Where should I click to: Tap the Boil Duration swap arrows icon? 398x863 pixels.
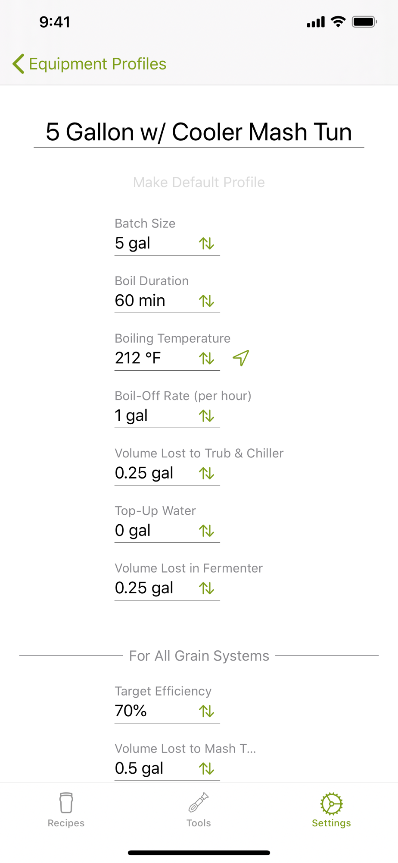point(207,301)
